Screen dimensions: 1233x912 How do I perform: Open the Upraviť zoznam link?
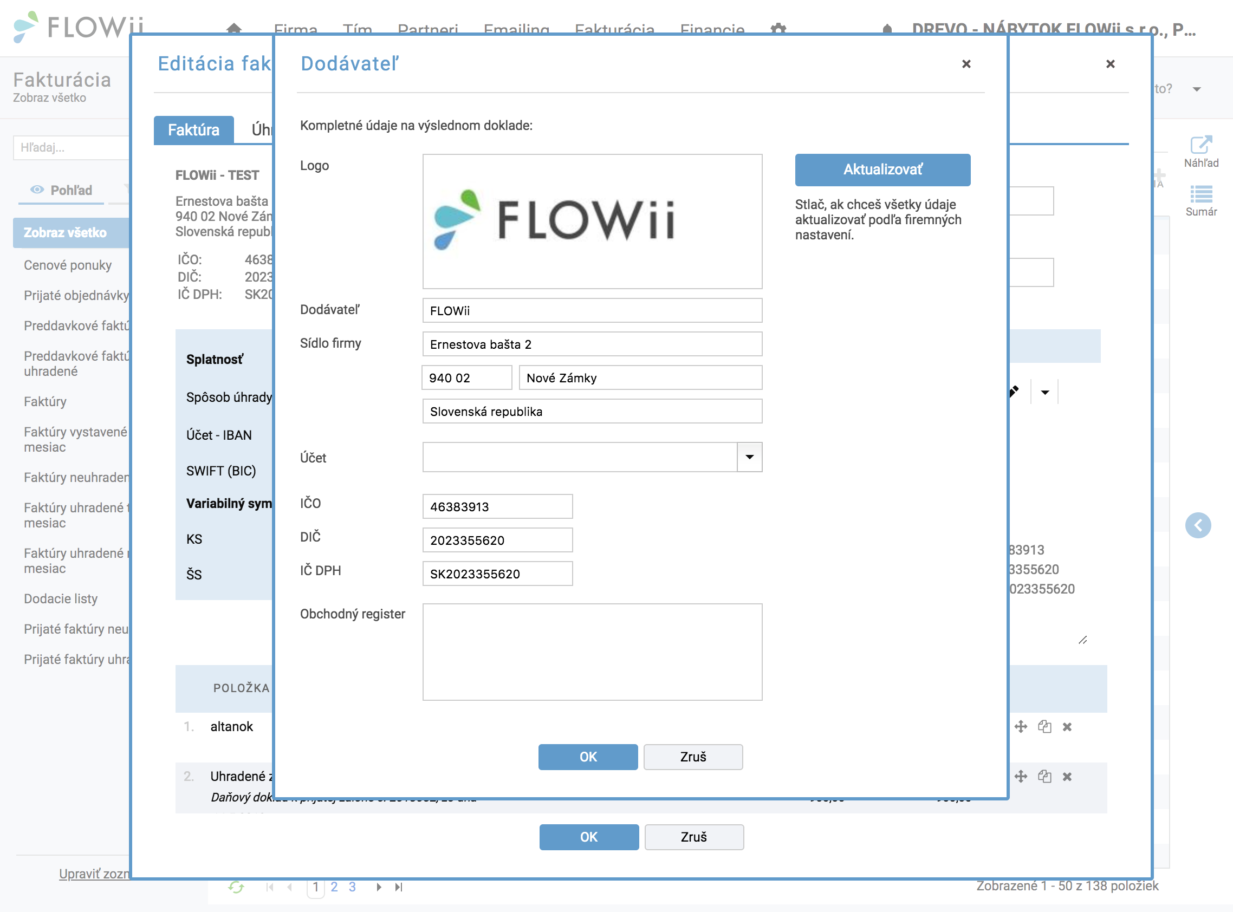click(94, 874)
